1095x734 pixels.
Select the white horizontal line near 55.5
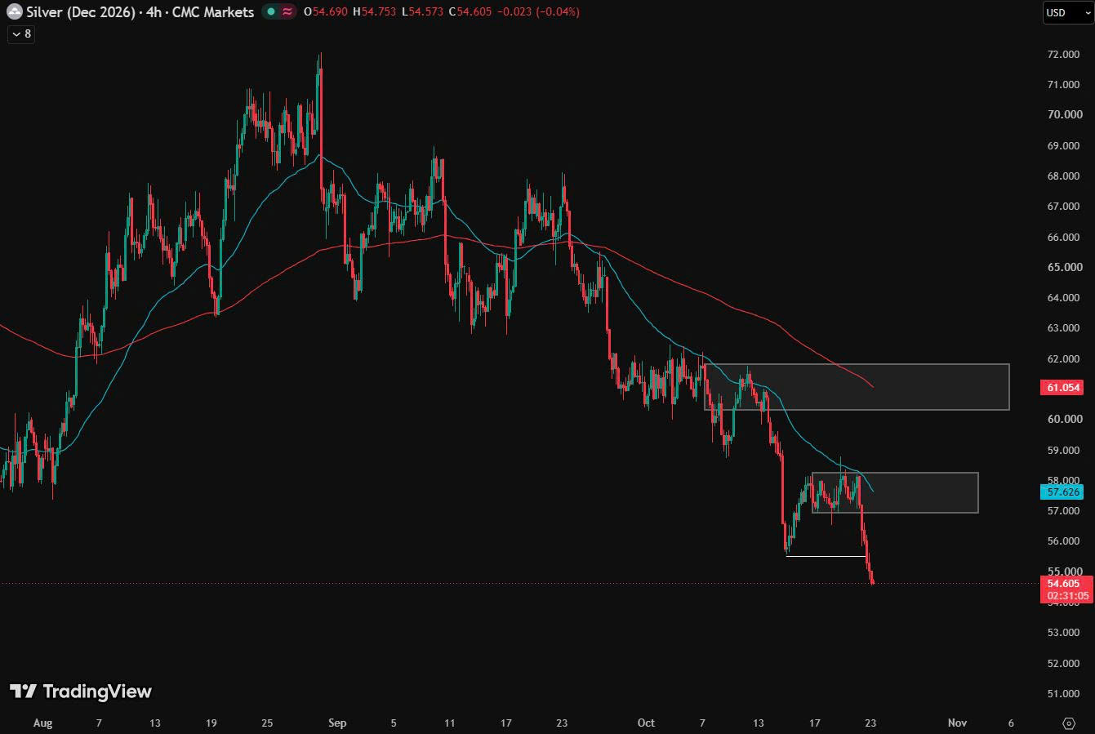pyautogui.click(x=826, y=557)
